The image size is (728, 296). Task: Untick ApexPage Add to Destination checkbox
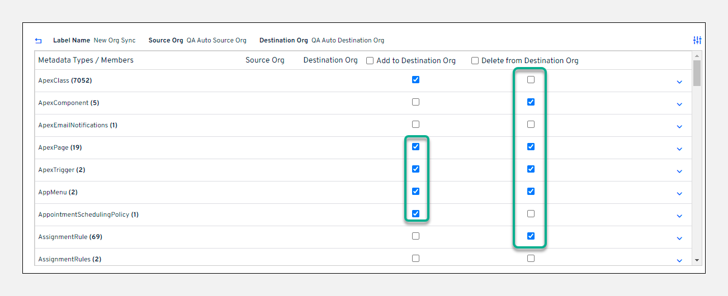coord(415,147)
